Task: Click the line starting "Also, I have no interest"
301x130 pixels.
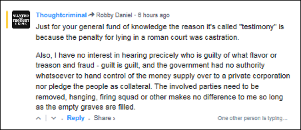Action: pos(153,56)
